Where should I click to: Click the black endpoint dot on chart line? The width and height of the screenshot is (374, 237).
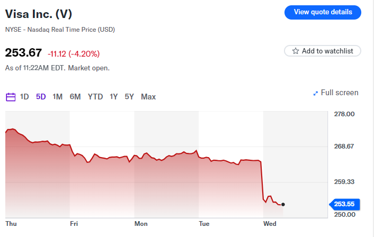[x=283, y=204]
